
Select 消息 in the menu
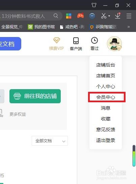(106, 108)
